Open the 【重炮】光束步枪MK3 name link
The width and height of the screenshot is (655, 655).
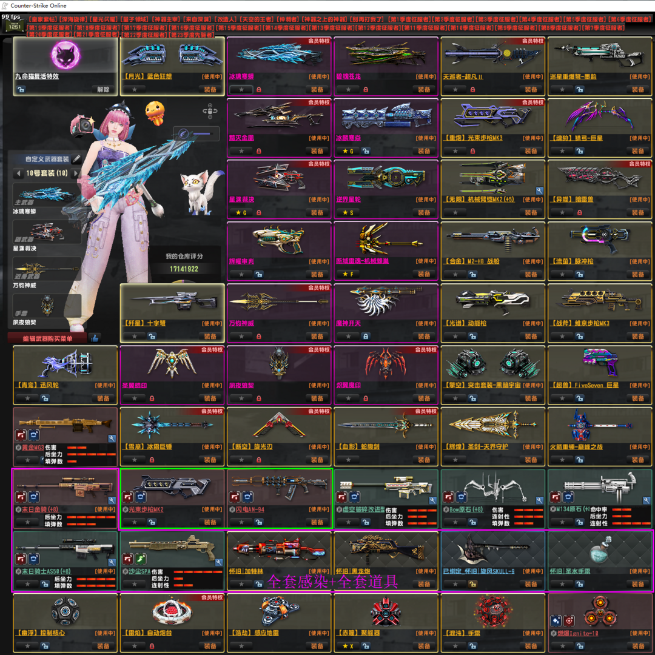[473, 138]
